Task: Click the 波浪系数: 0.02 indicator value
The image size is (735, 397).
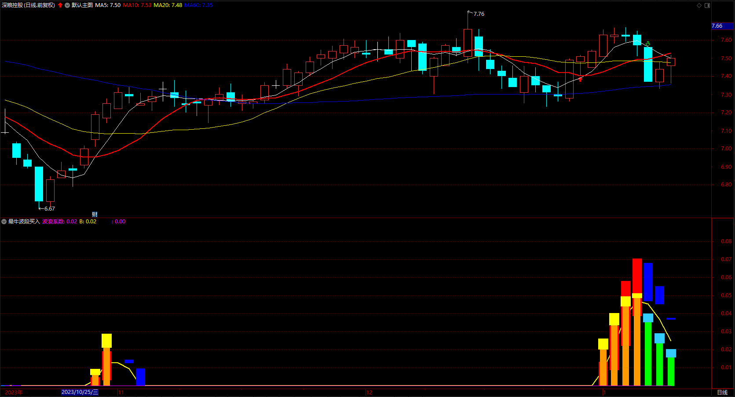Action: click(59, 222)
